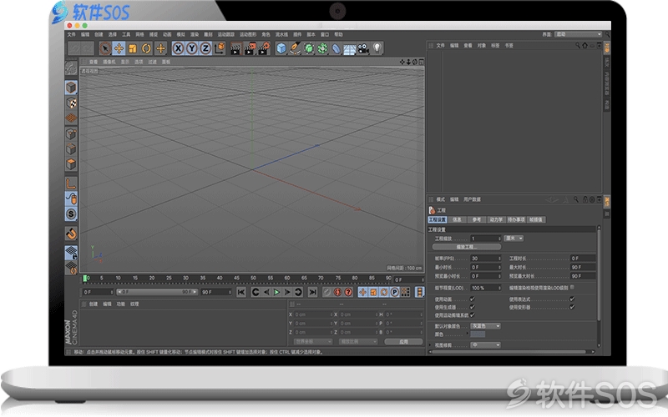This screenshot has height=417, width=668.
Task: Add a subdivision surface generator icon
Action: pyautogui.click(x=309, y=48)
